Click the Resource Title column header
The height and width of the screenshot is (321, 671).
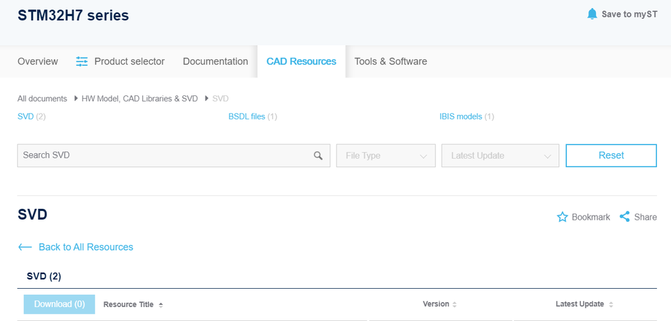(x=128, y=305)
